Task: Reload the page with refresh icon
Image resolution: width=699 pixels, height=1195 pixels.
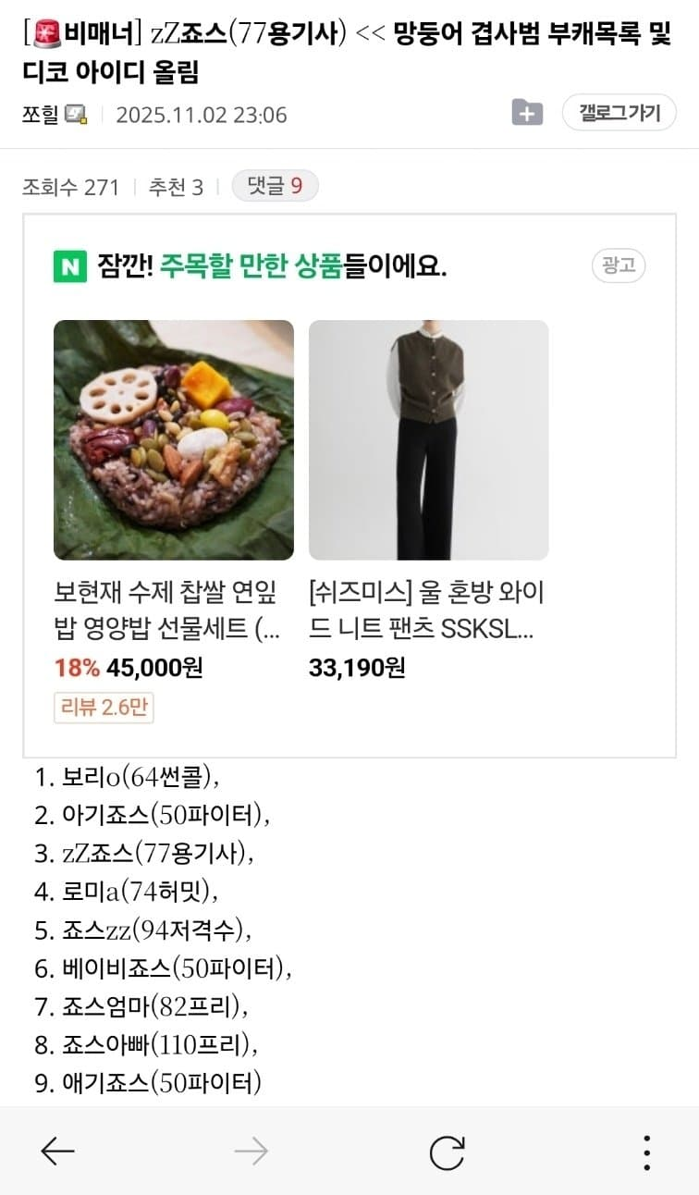Action: click(448, 1152)
